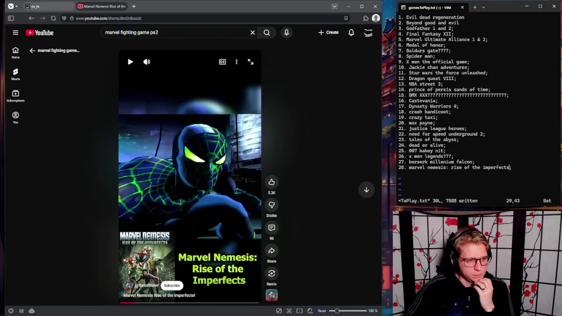Image resolution: width=562 pixels, height=316 pixels.
Task: Click line 28 marvel nemesis in VIM
Action: point(454,168)
